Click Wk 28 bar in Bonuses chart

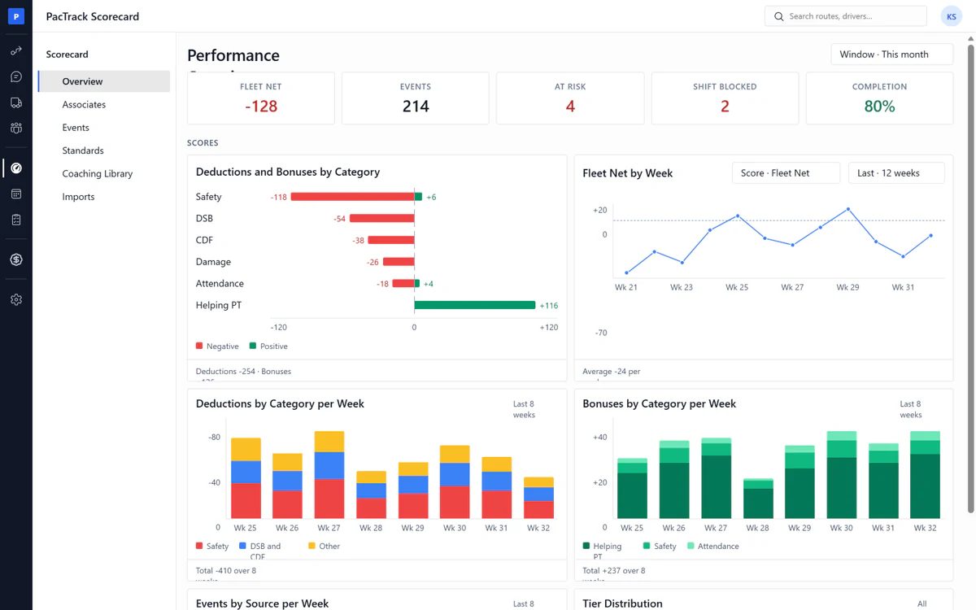click(758, 499)
